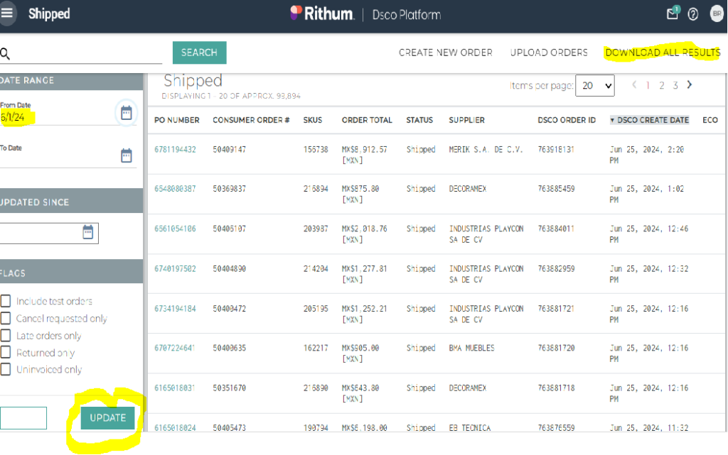
Task: Open the Upload Orders menu item
Action: (x=549, y=53)
